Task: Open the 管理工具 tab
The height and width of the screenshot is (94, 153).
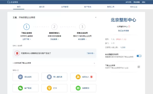Action: (x=111, y=7)
